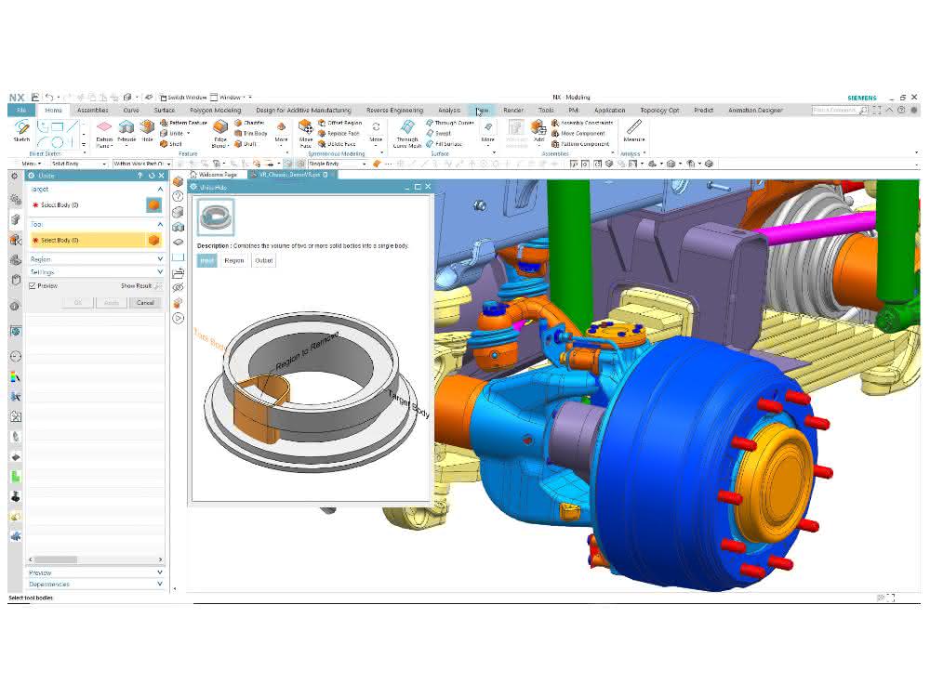Click the Target body selection cube icon
Viewport: 930px width, 697px height.
click(153, 205)
